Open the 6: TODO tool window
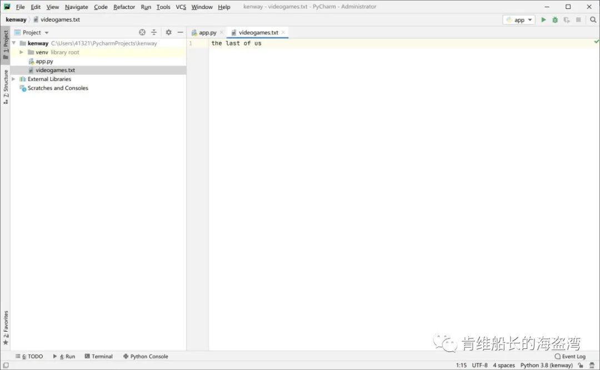 click(x=29, y=356)
